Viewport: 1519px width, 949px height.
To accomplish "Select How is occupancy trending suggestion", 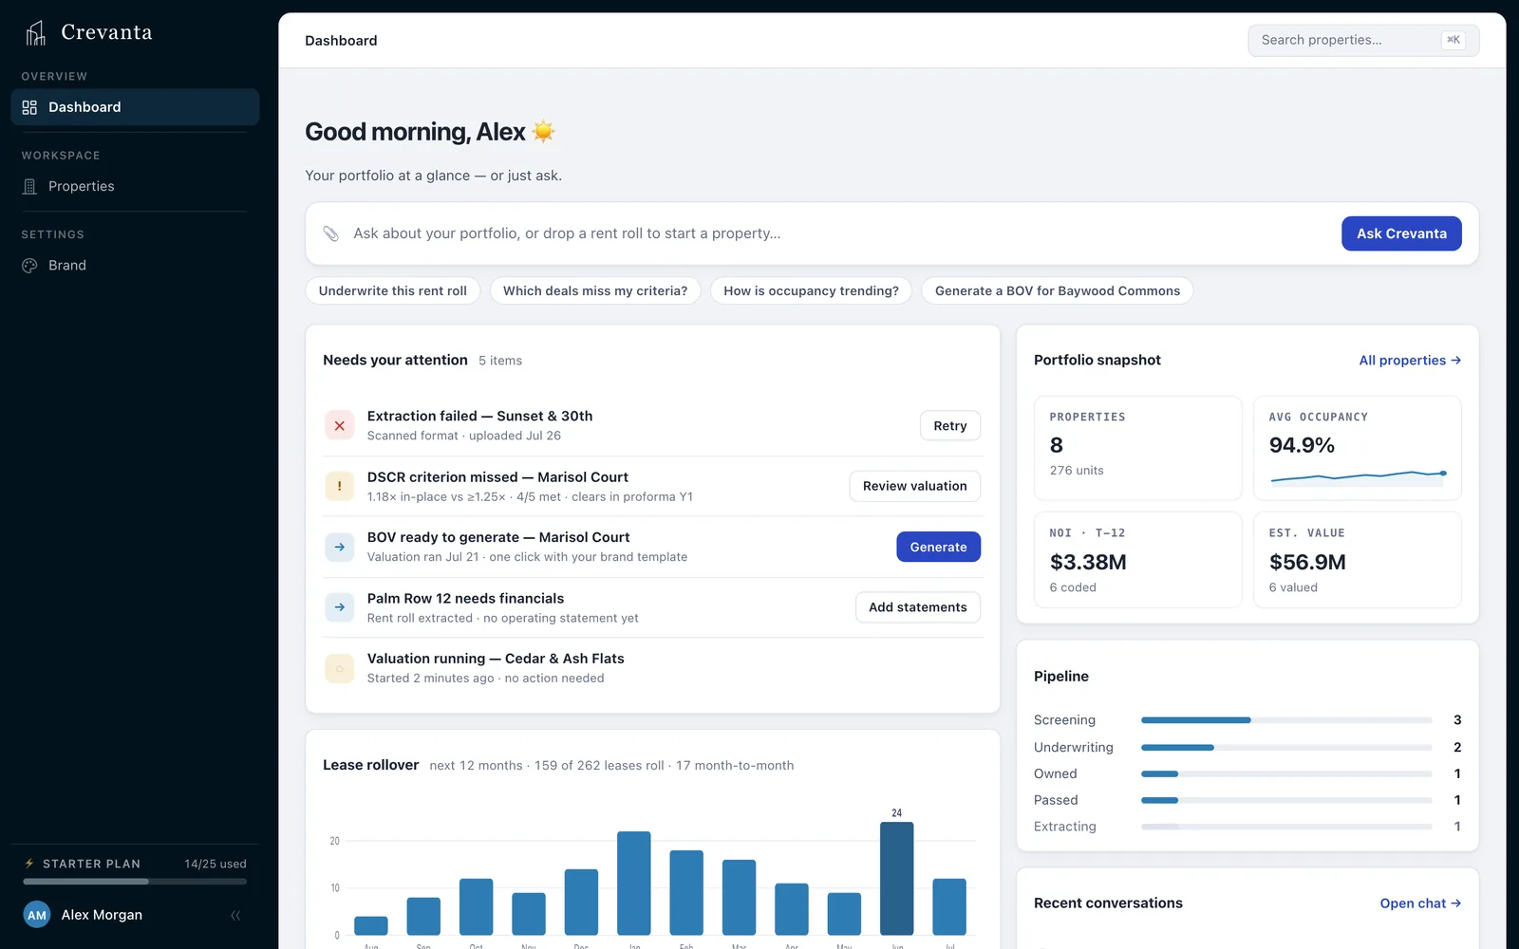I will tap(811, 290).
